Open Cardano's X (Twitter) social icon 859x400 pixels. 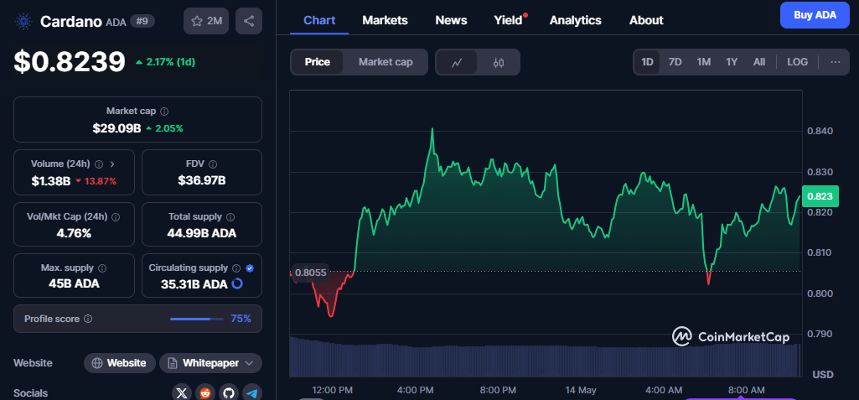coord(182,393)
